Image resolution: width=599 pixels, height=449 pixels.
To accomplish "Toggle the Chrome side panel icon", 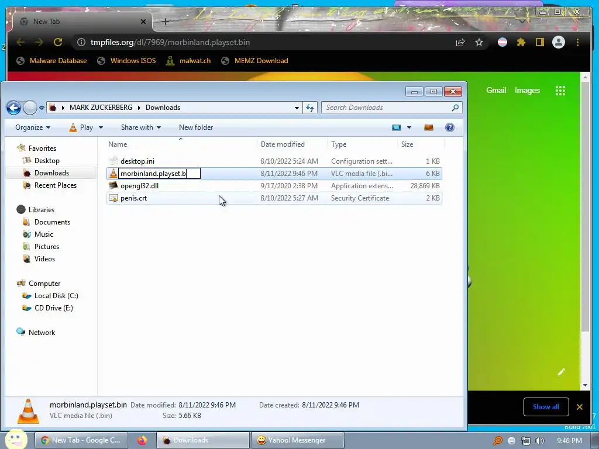I will click(x=539, y=42).
